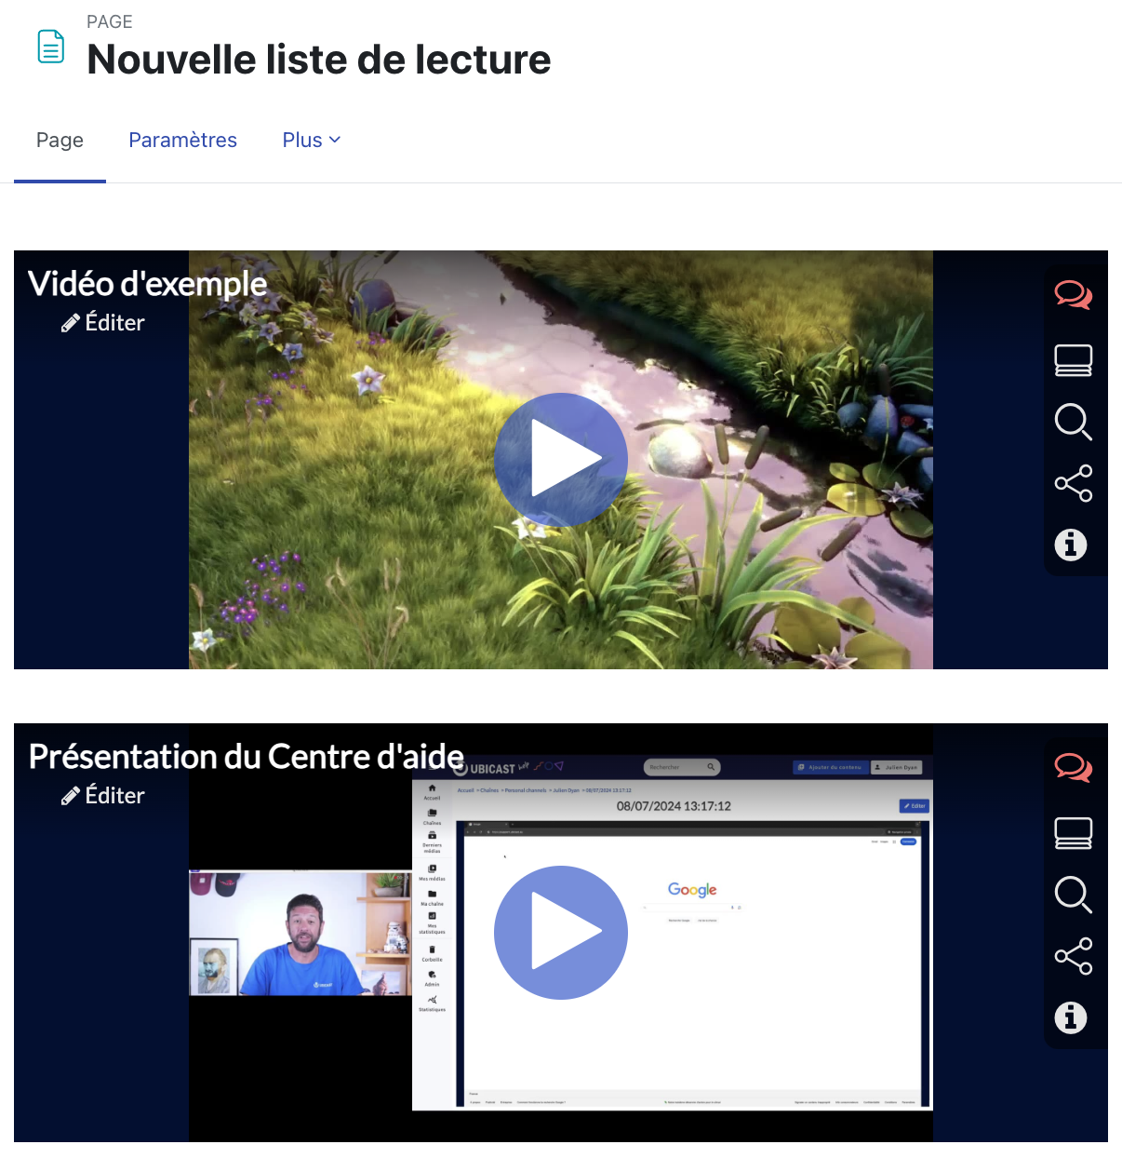Open comments icon on Vidéo d'exemple
The image size is (1122, 1158).
tap(1074, 296)
